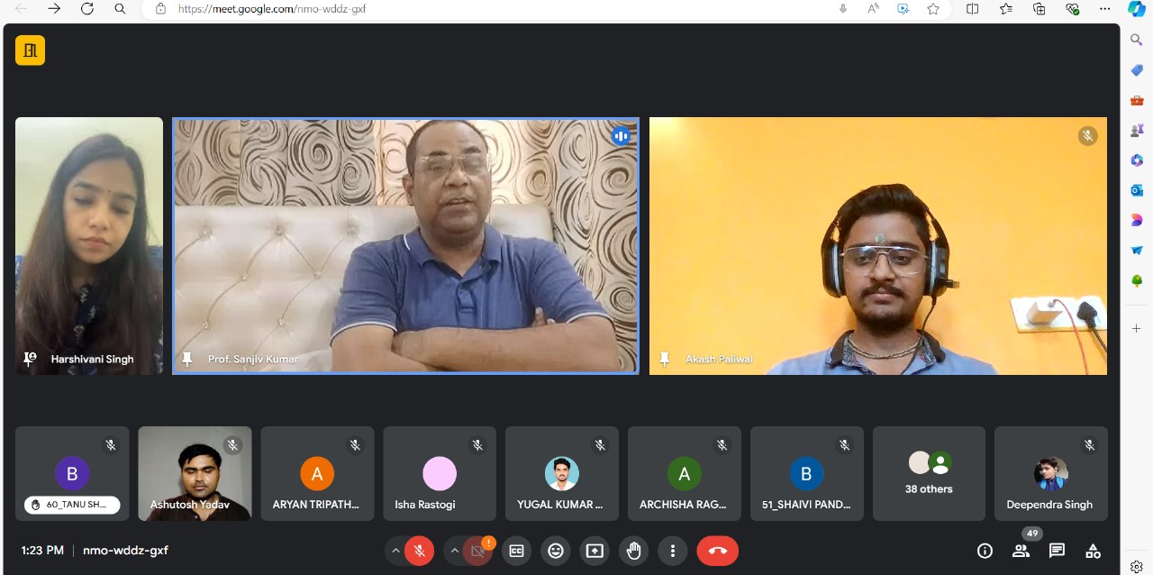Unmute your microphone
This screenshot has height=575, width=1153.
[419, 551]
